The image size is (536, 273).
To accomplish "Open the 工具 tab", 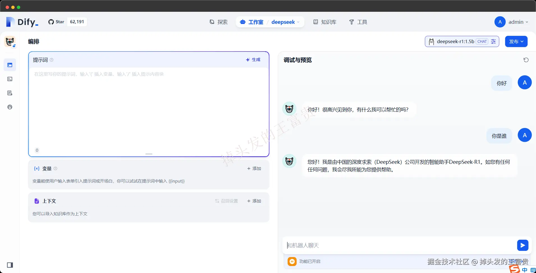I will point(358,22).
